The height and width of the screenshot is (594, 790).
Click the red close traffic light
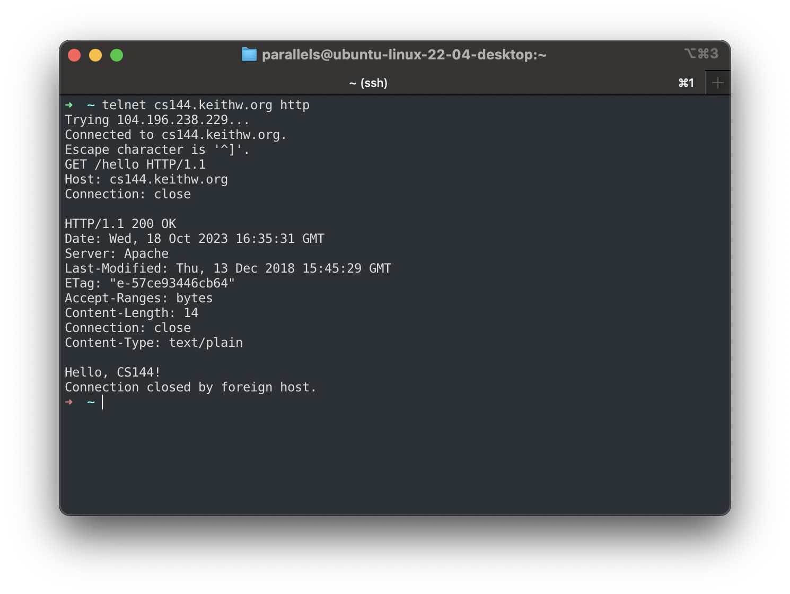pos(74,55)
